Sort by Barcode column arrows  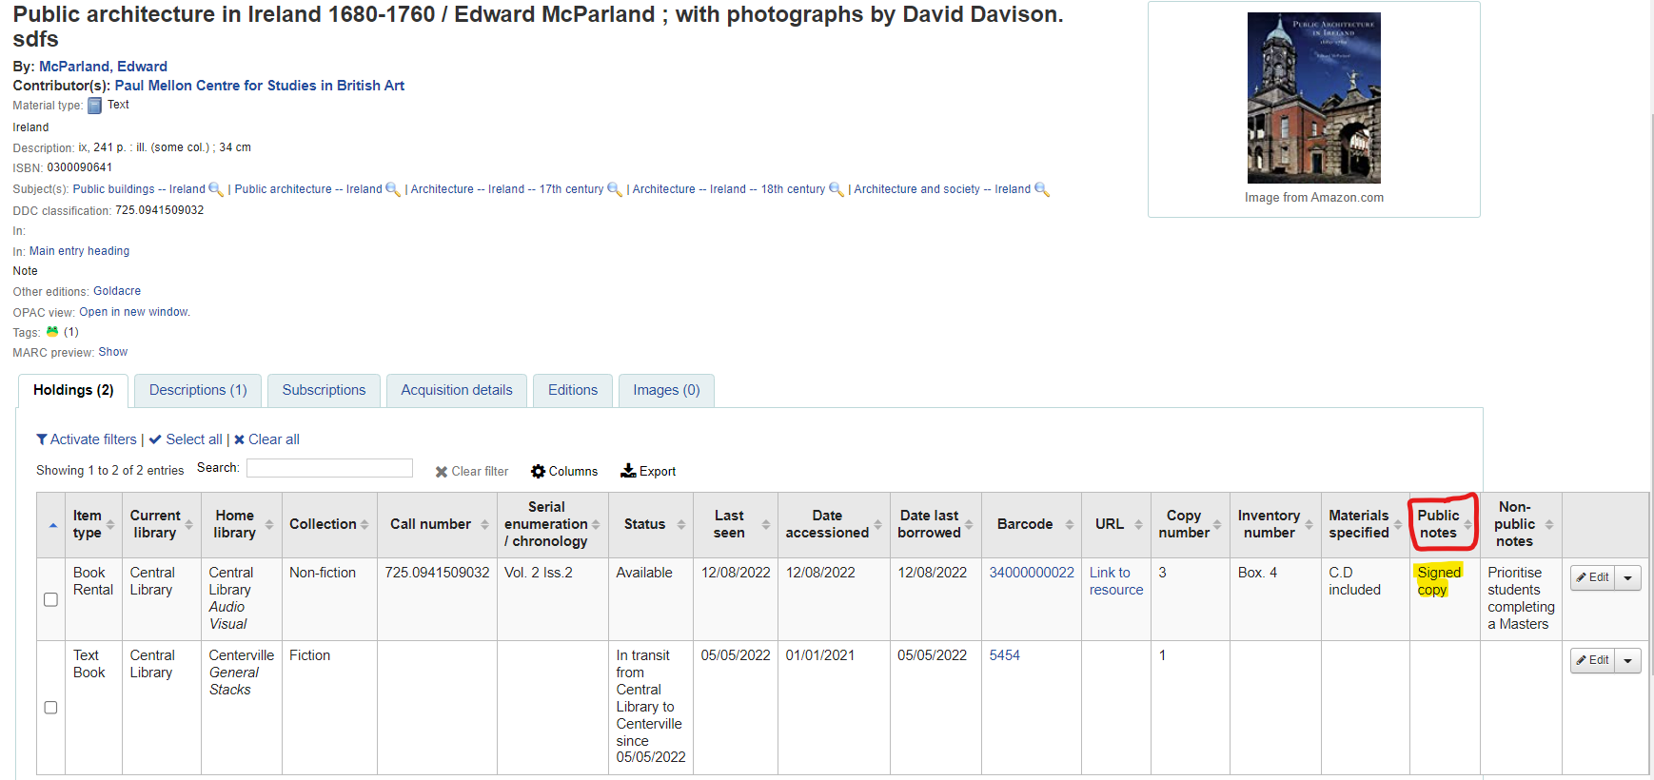tap(1070, 524)
